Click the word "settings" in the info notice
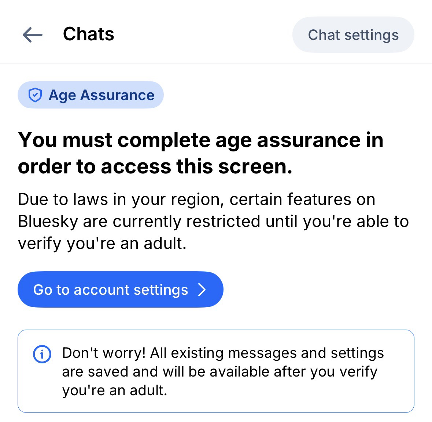 (x=357, y=353)
